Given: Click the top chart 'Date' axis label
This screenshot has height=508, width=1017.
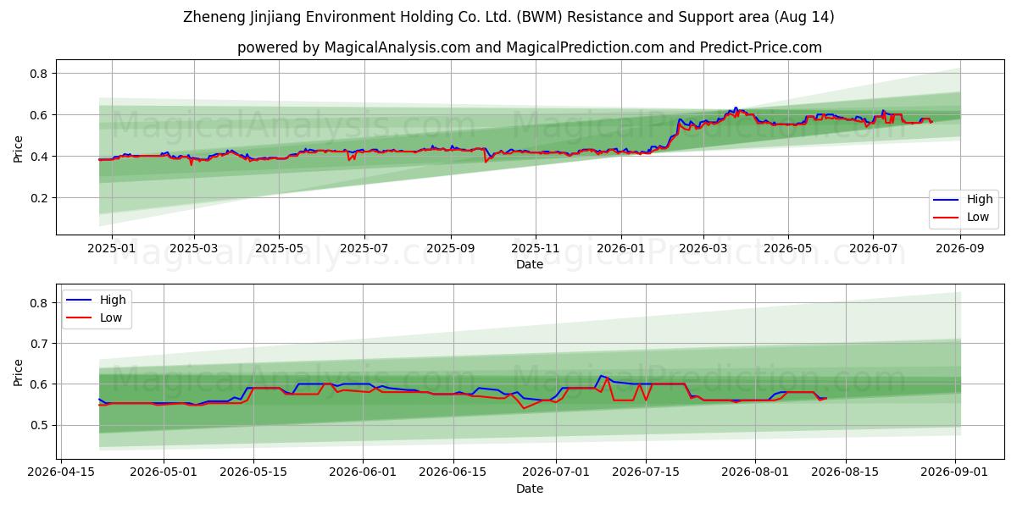Looking at the screenshot, I should tap(530, 264).
